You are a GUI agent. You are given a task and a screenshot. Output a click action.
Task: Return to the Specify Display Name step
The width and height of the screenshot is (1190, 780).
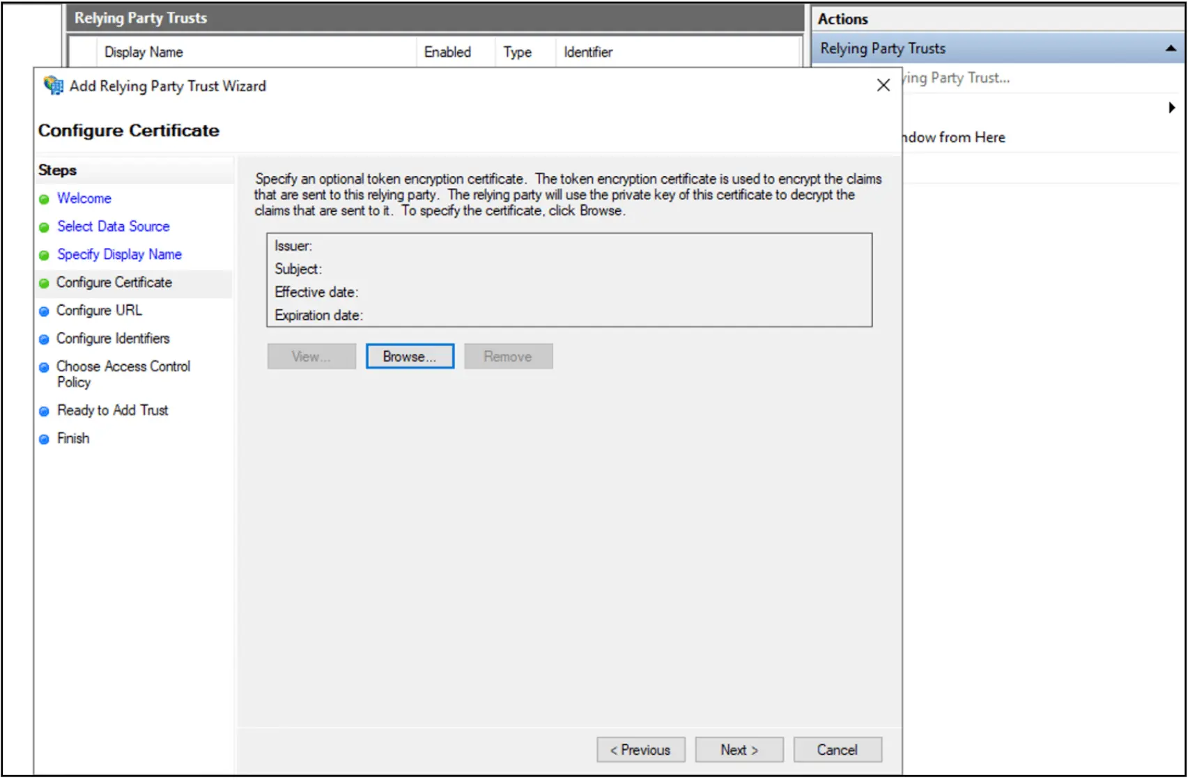point(119,254)
